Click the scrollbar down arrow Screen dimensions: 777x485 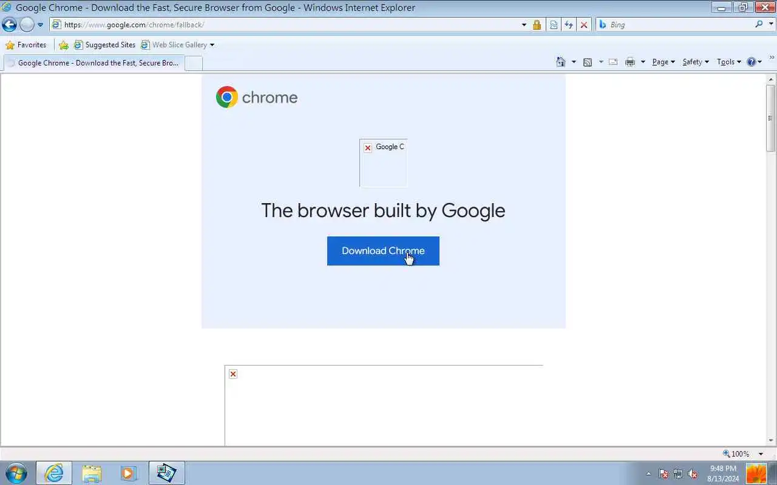(771, 441)
